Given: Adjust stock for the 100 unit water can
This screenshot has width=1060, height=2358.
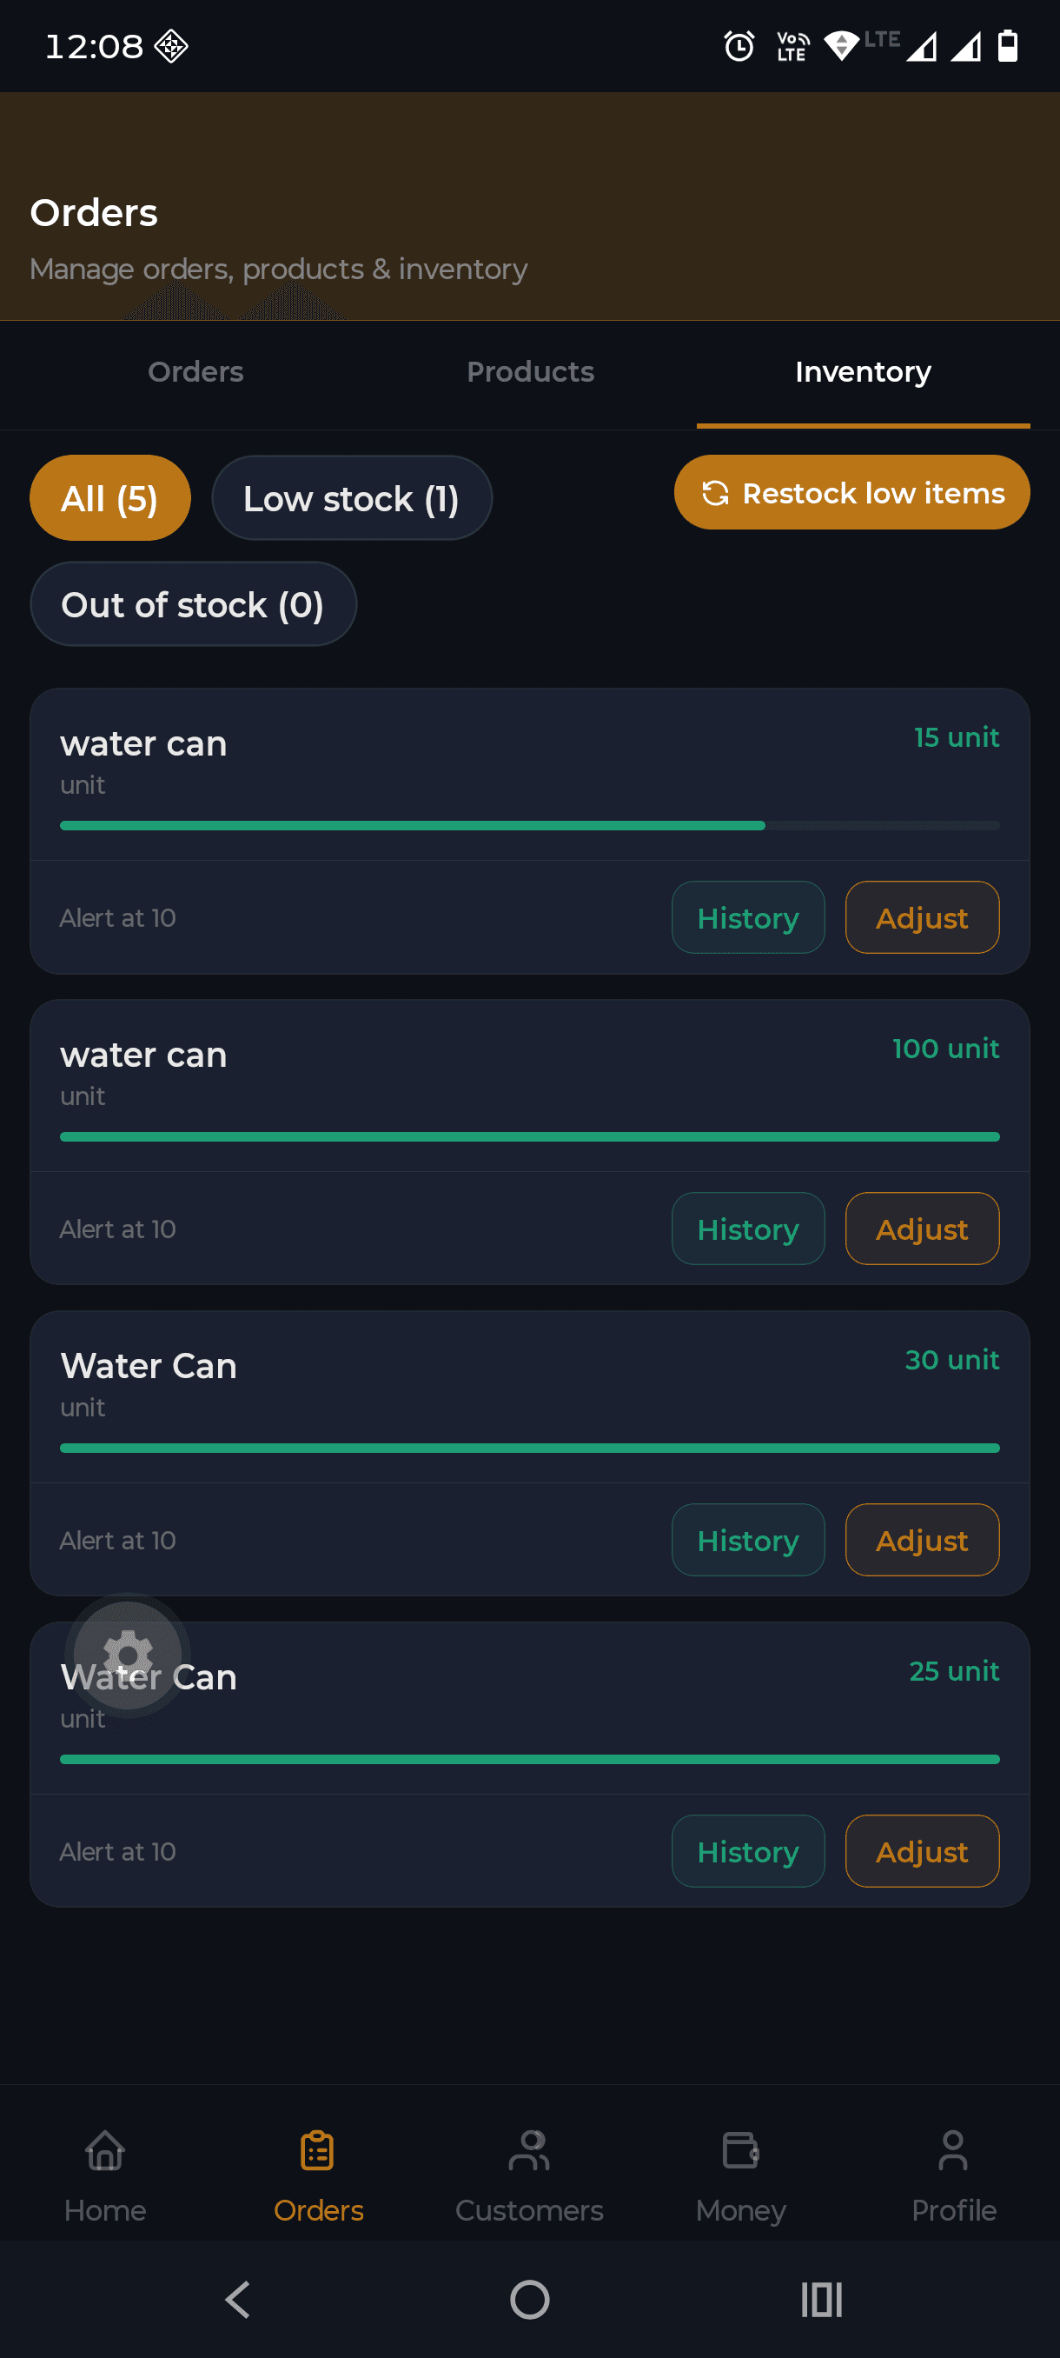Looking at the screenshot, I should click(x=922, y=1229).
